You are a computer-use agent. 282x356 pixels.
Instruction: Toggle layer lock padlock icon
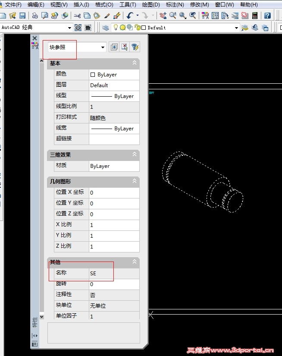137,28
